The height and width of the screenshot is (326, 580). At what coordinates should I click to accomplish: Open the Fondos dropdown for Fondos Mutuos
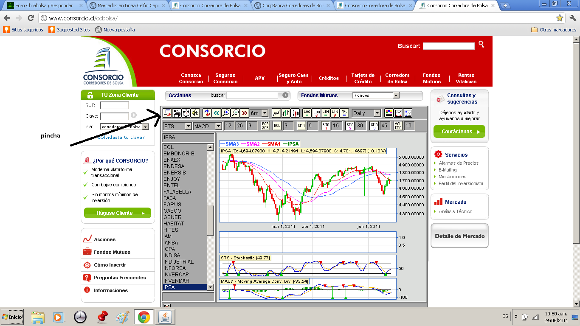point(376,96)
